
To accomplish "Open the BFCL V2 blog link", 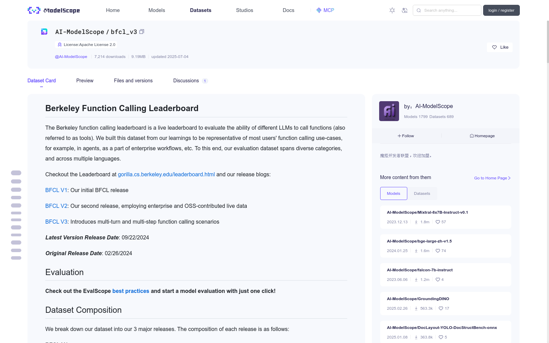I will 56,206.
